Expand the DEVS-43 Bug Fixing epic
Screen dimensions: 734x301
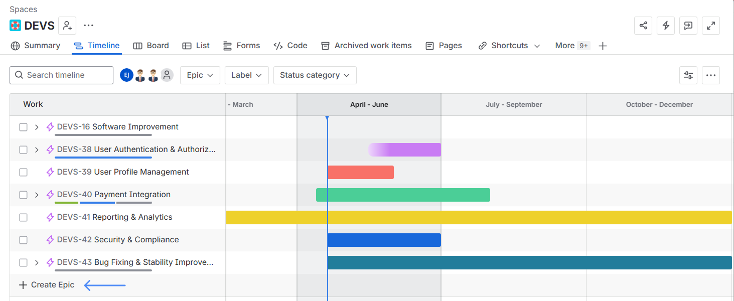pyautogui.click(x=37, y=262)
